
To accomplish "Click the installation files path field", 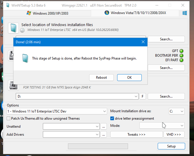I will [81, 37].
